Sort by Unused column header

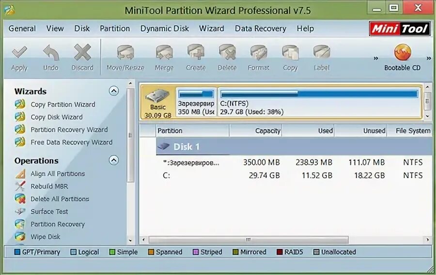coord(360,131)
